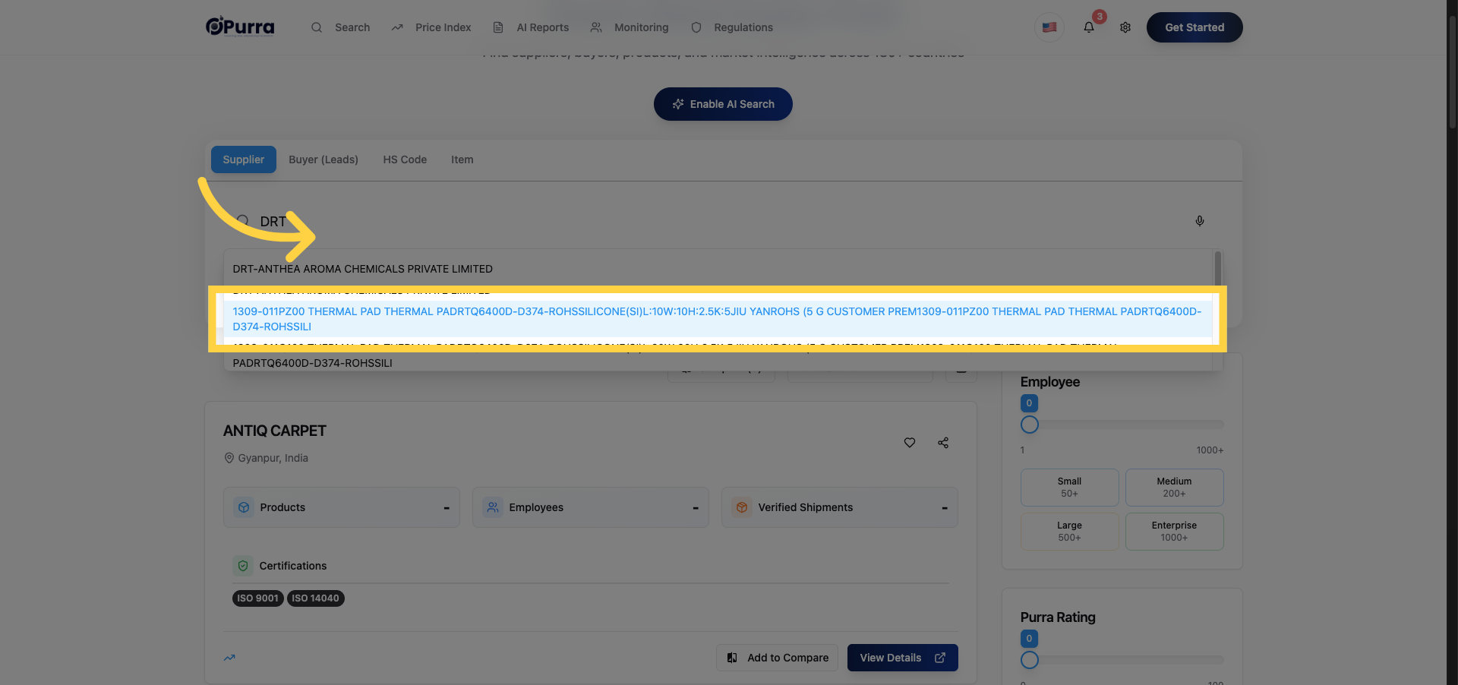Click the microphone voice search icon
Screen dimensions: 1458x685
point(1200,221)
